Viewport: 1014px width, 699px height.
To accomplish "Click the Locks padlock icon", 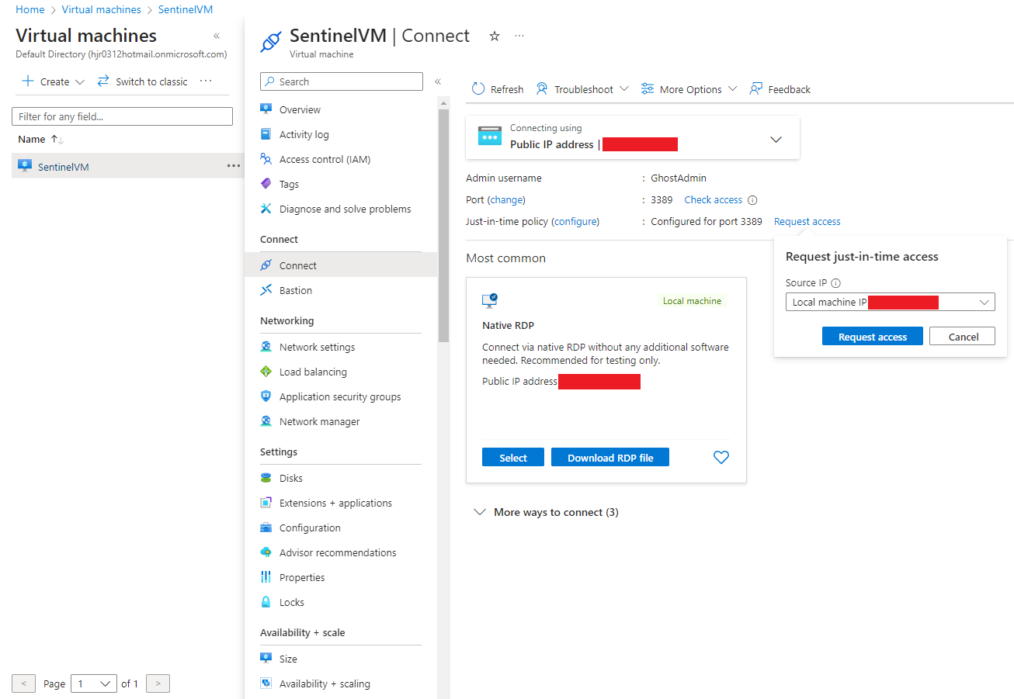I will [266, 602].
